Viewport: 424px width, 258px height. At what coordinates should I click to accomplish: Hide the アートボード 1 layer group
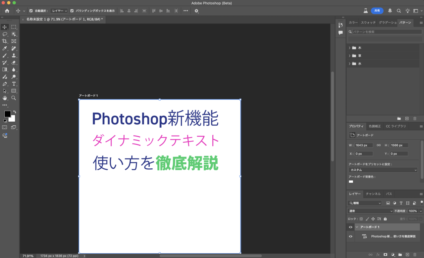tap(350, 227)
